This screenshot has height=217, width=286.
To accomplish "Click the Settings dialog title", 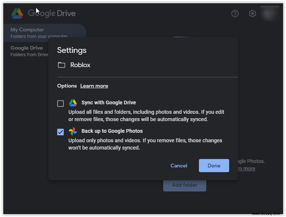I will [x=72, y=50].
